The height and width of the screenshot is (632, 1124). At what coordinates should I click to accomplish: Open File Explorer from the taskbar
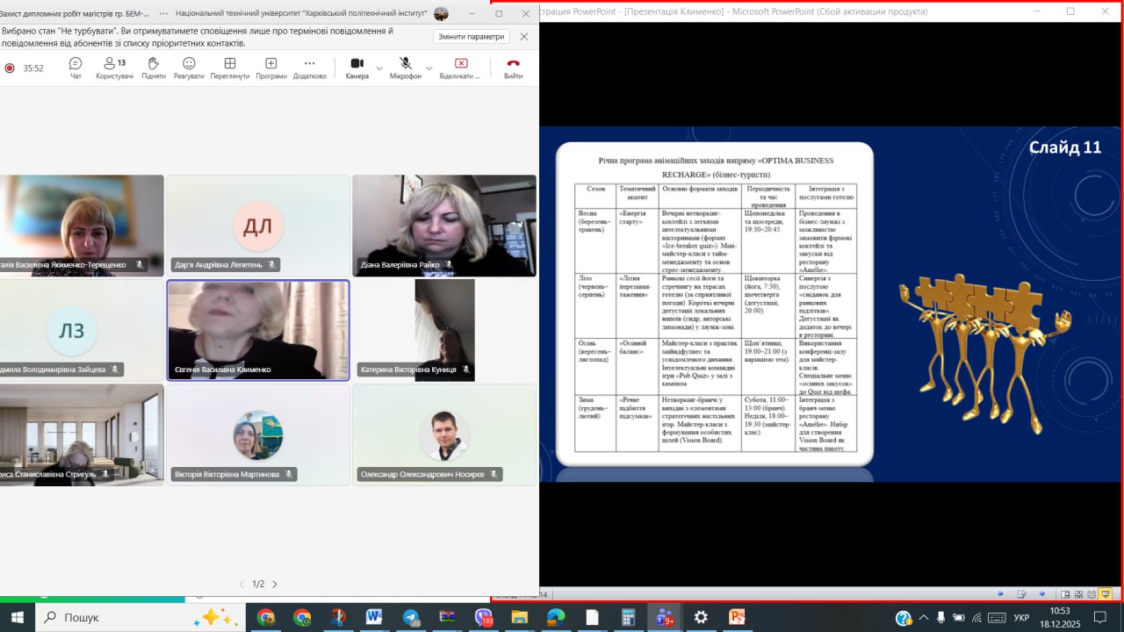click(x=519, y=617)
